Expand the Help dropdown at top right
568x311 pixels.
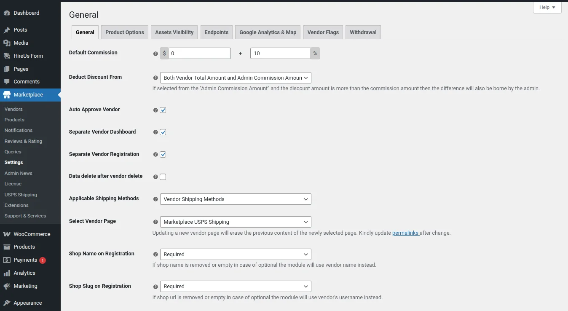pos(547,7)
